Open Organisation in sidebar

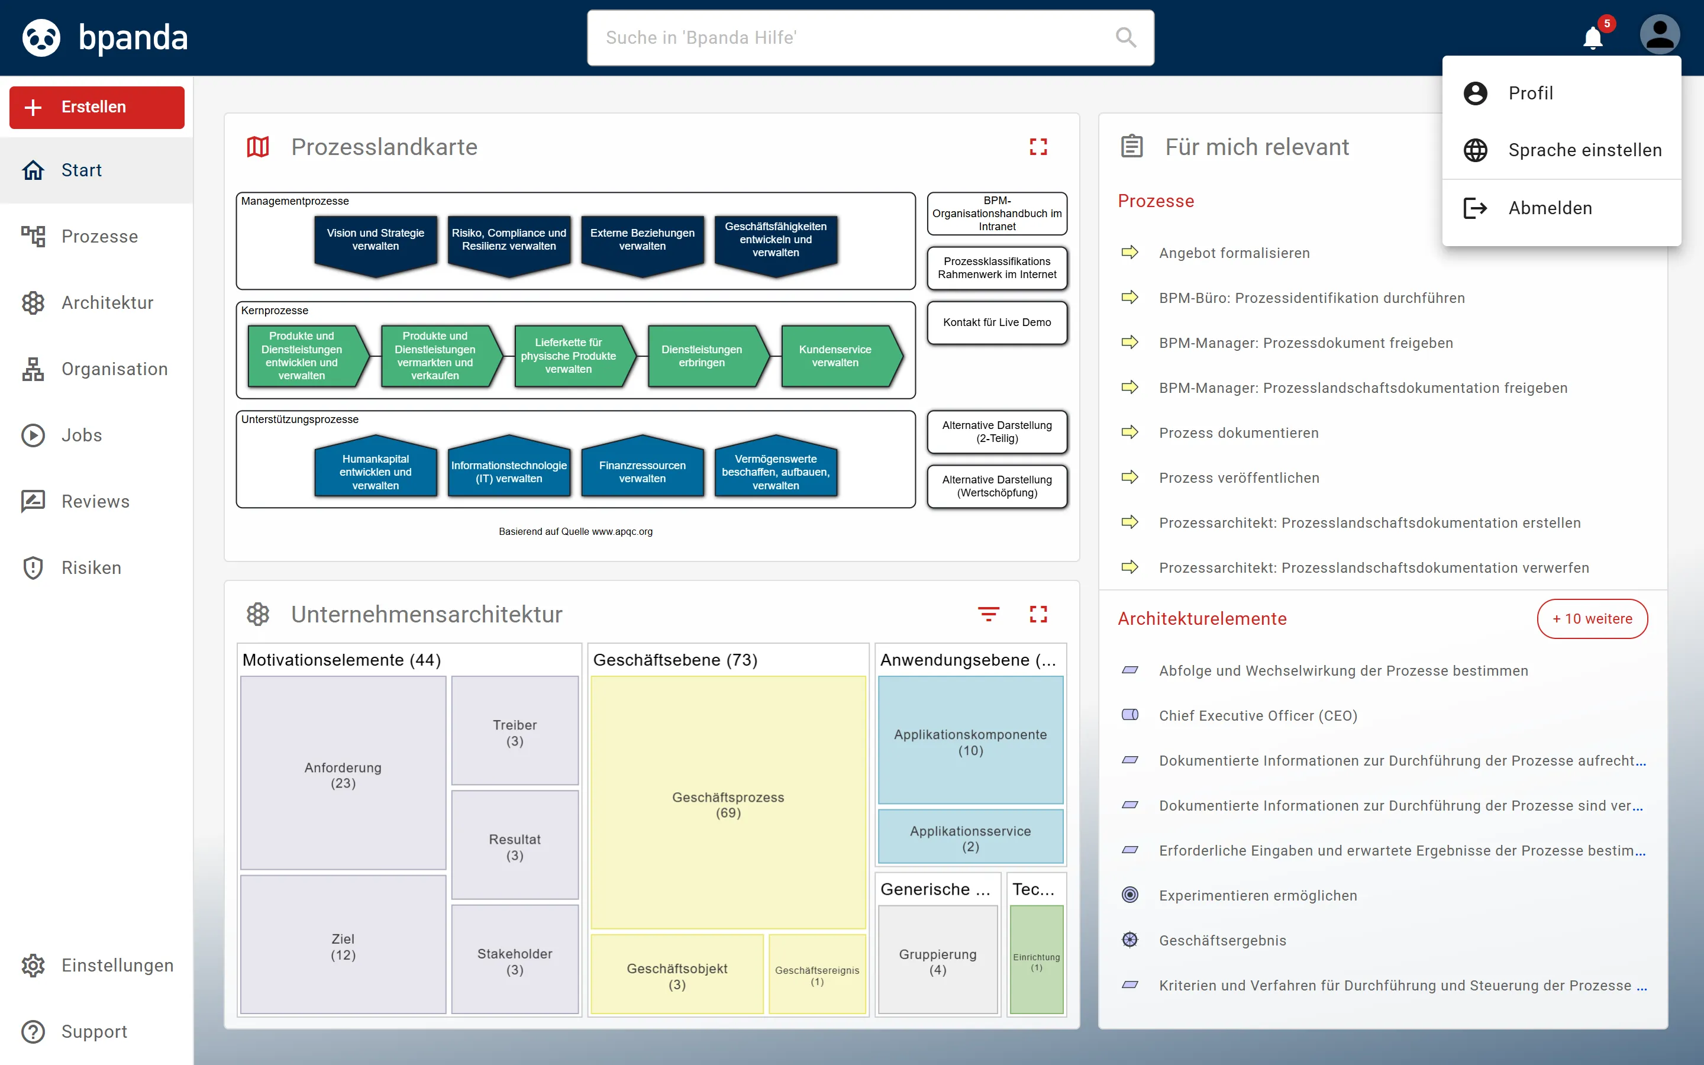point(96,369)
